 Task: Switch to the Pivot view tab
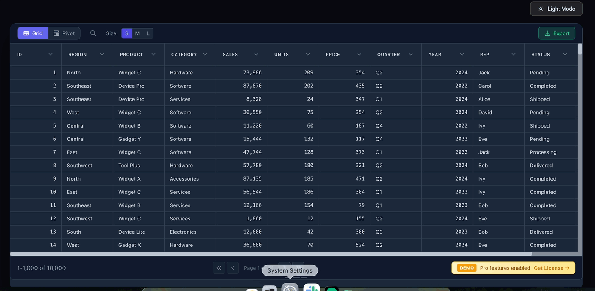pos(64,33)
